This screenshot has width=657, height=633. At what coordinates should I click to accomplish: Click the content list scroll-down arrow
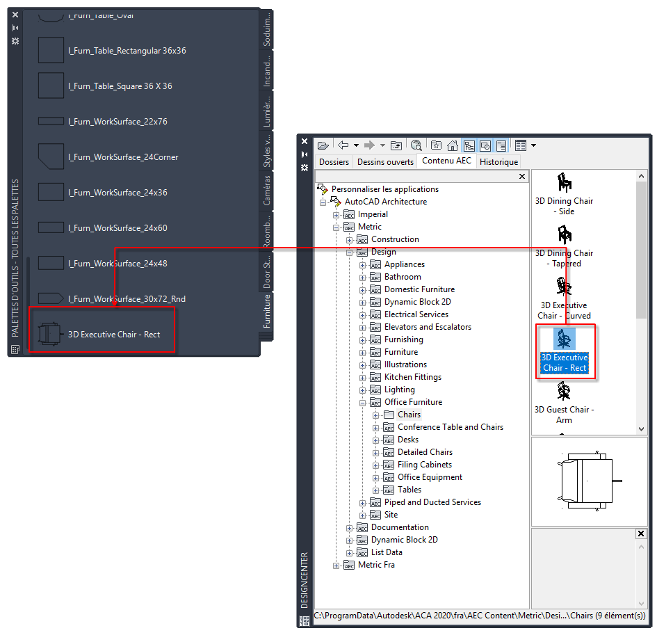click(x=641, y=429)
